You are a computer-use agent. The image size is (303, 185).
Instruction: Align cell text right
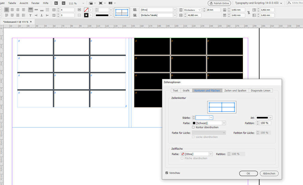point(18,10)
